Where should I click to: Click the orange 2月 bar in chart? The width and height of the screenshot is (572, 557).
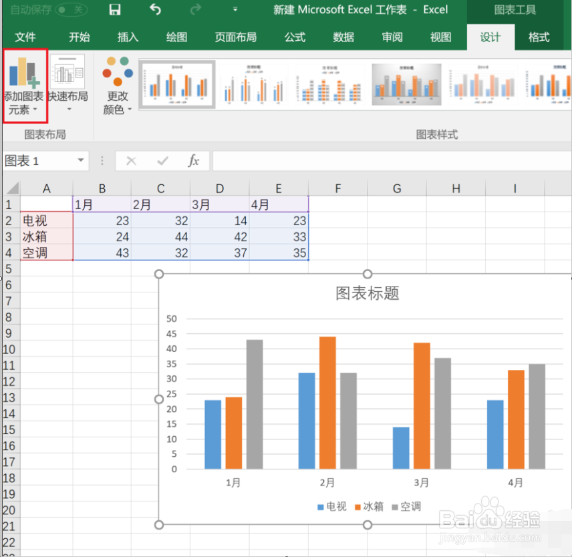click(x=327, y=403)
